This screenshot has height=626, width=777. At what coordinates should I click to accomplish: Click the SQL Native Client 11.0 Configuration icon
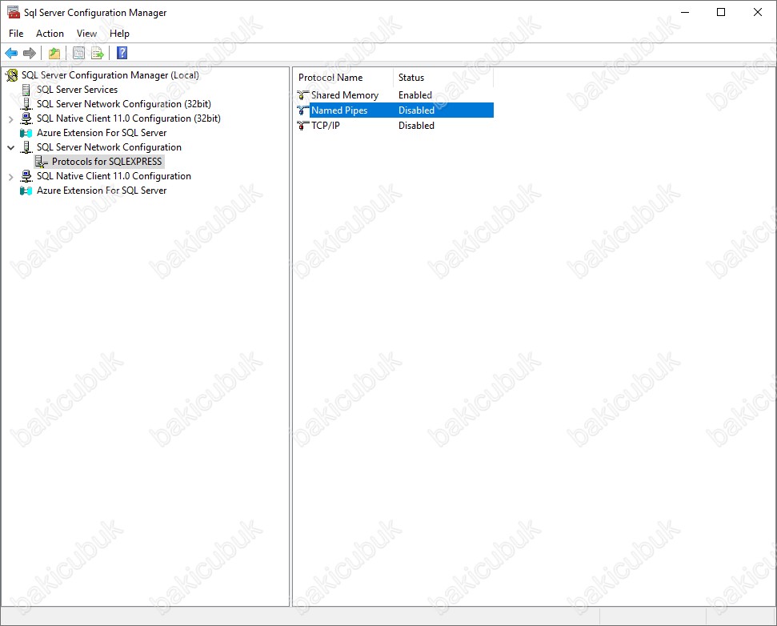[x=26, y=176]
